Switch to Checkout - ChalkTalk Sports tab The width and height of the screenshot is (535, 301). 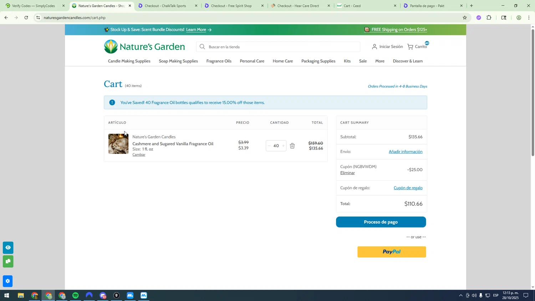point(168,6)
